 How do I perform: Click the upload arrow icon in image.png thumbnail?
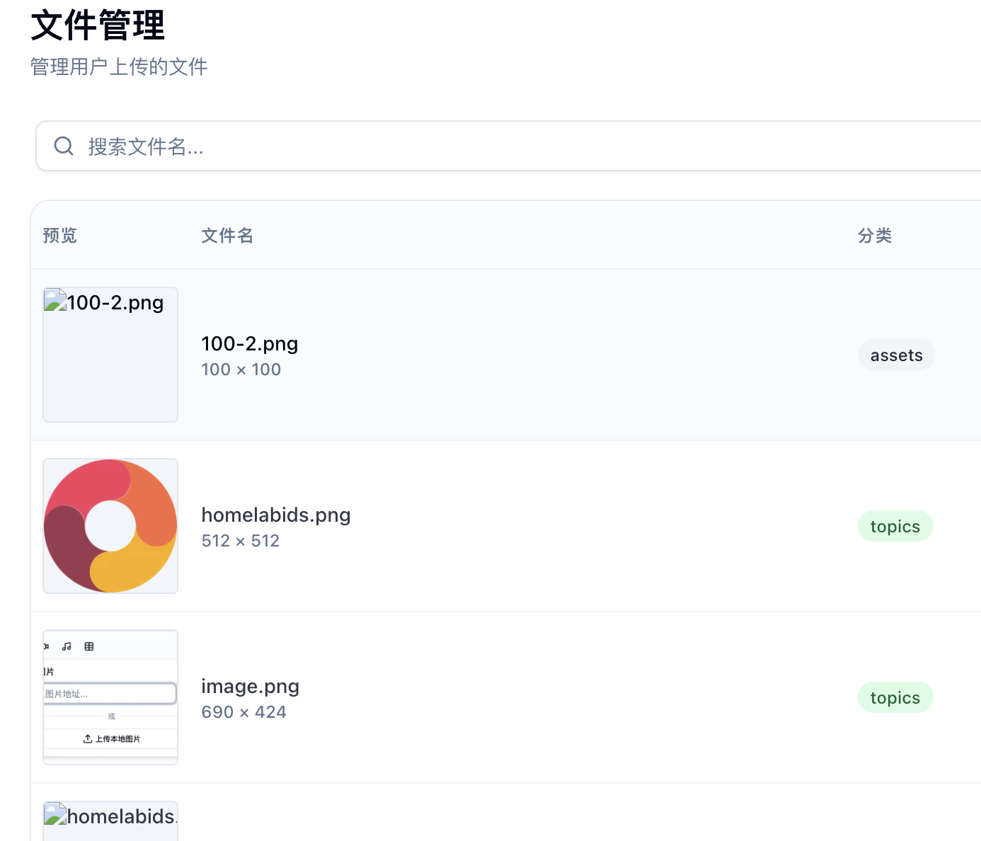(x=88, y=739)
